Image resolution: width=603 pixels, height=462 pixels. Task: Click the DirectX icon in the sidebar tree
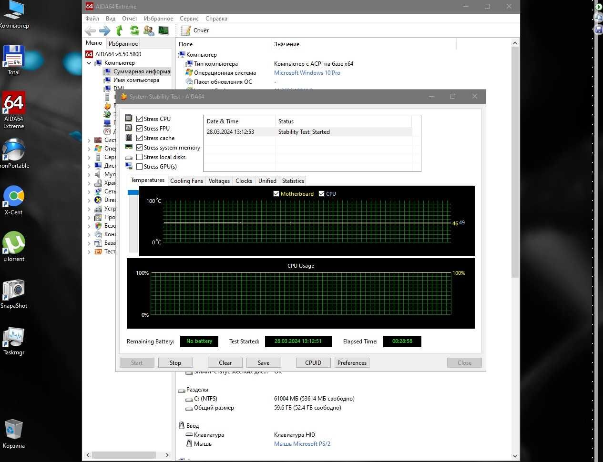(x=98, y=200)
